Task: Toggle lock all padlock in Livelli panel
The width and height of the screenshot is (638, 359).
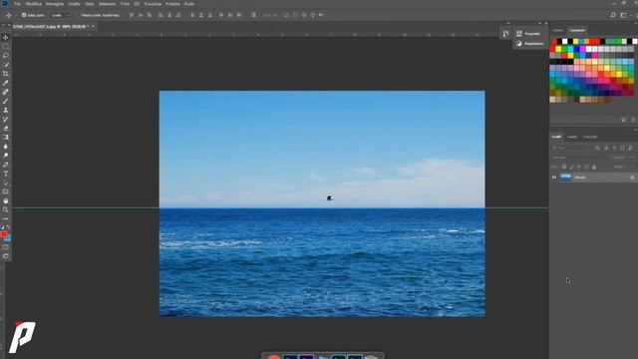Action: (594, 167)
